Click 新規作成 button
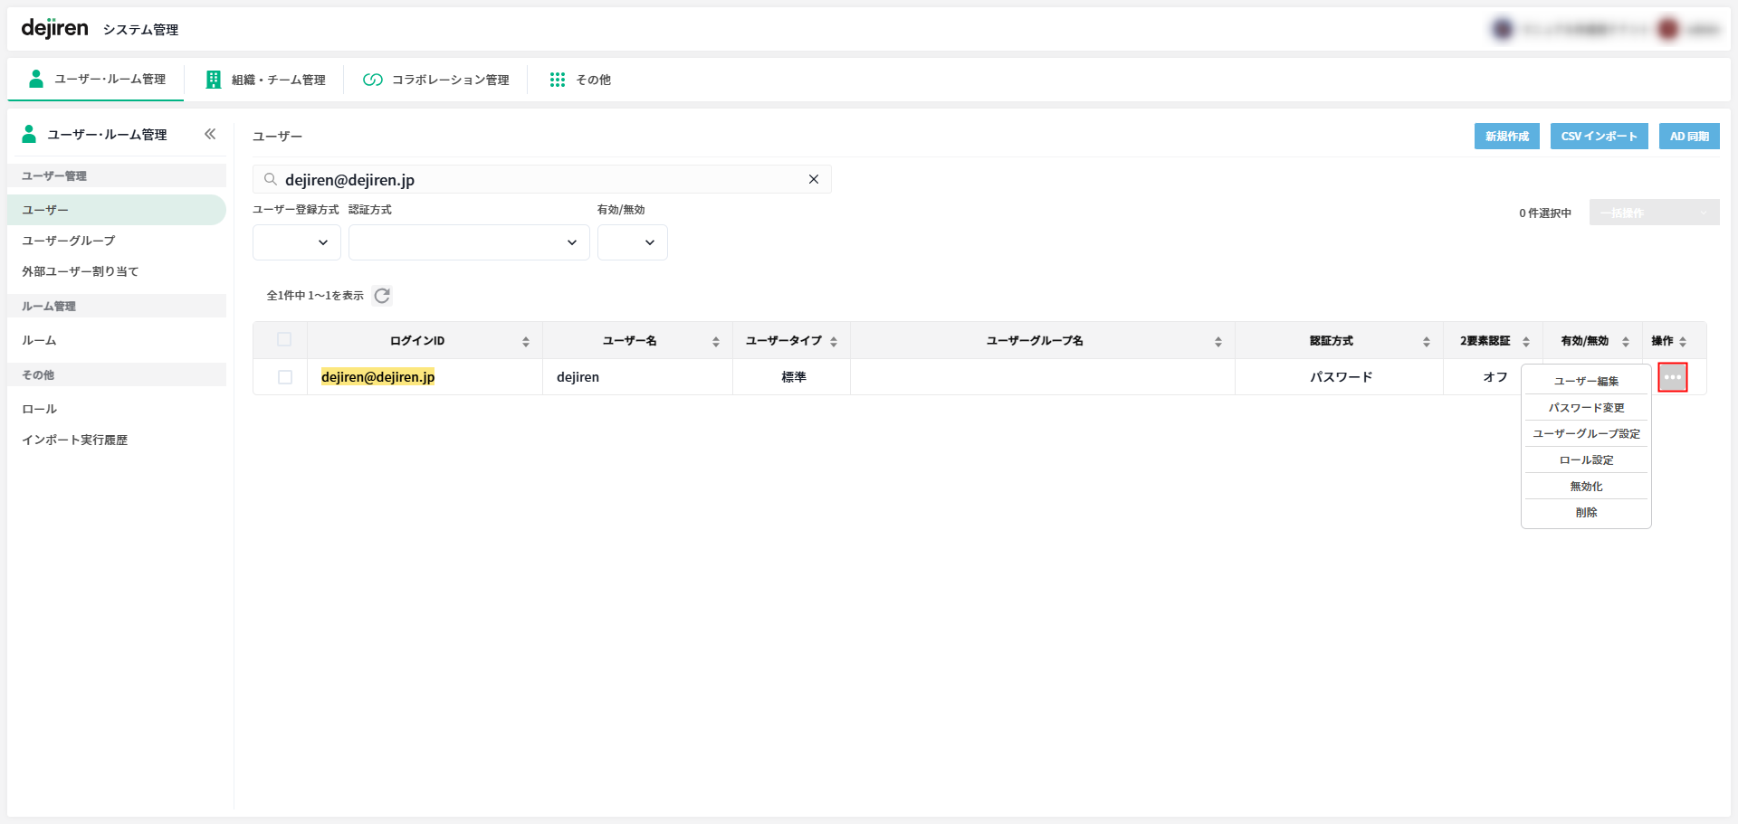The height and width of the screenshot is (824, 1738). (1506, 137)
